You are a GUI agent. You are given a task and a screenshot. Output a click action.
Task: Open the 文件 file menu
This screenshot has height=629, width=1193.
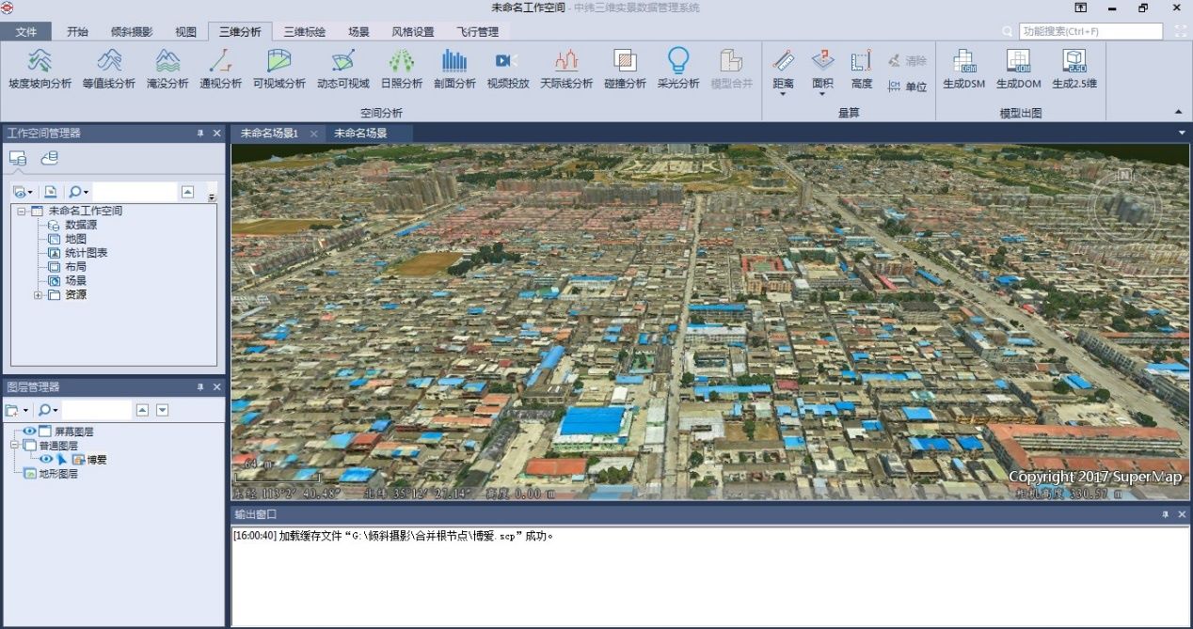pyautogui.click(x=26, y=31)
